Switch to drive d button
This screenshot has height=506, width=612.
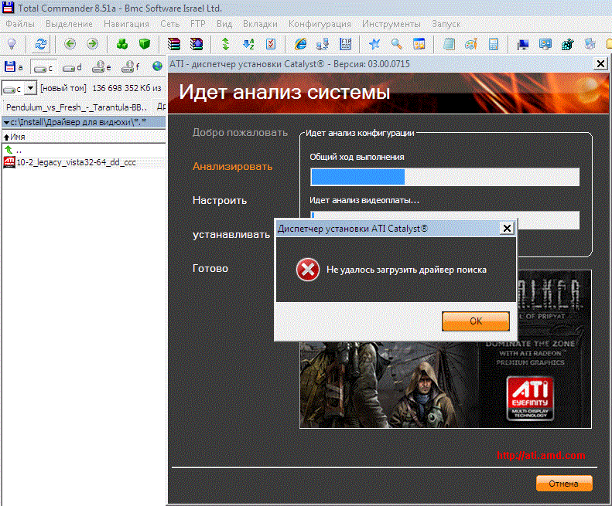[x=73, y=67]
